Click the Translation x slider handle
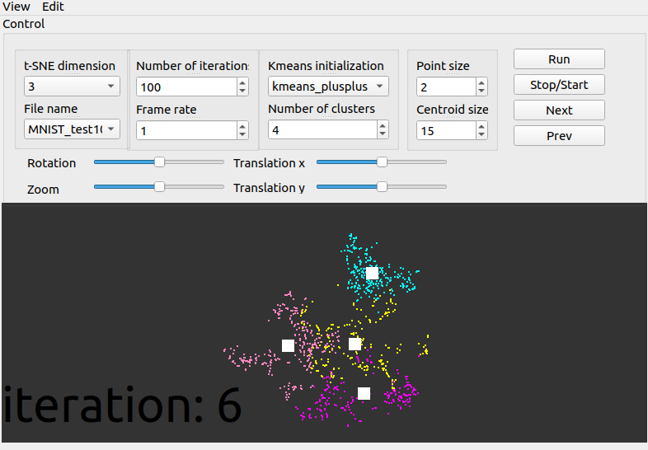The width and height of the screenshot is (648, 450). tap(382, 163)
